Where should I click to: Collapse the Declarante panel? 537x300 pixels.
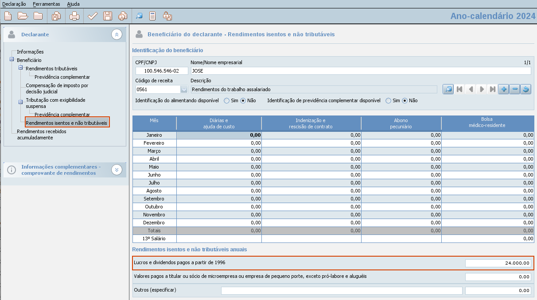pos(117,34)
